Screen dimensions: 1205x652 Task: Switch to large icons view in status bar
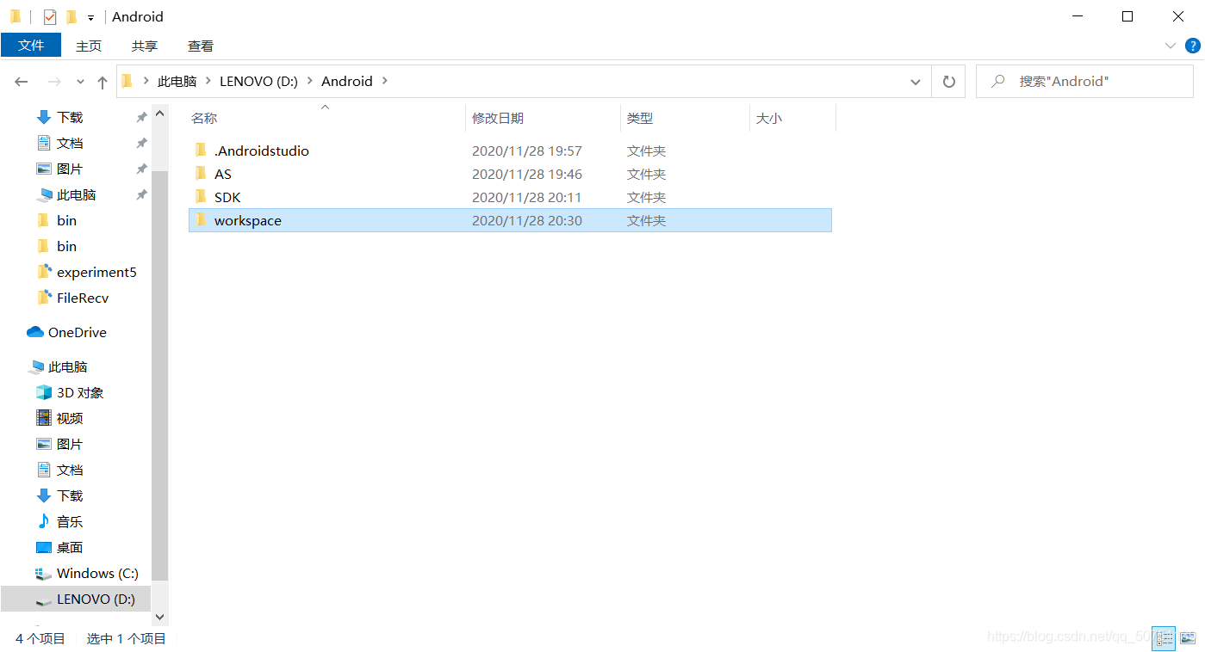coord(1188,638)
